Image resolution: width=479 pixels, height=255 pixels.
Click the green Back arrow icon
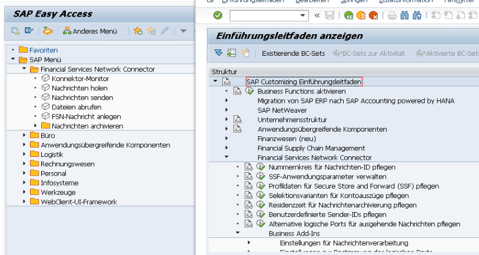[x=348, y=16]
